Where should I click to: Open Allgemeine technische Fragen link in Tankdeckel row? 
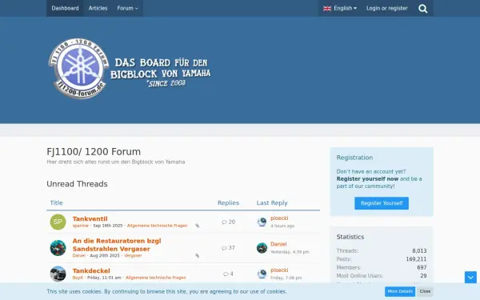coord(156,278)
